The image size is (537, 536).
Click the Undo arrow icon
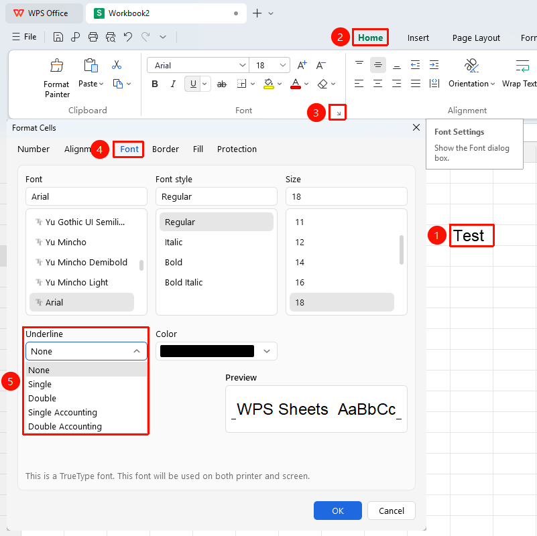pos(128,37)
